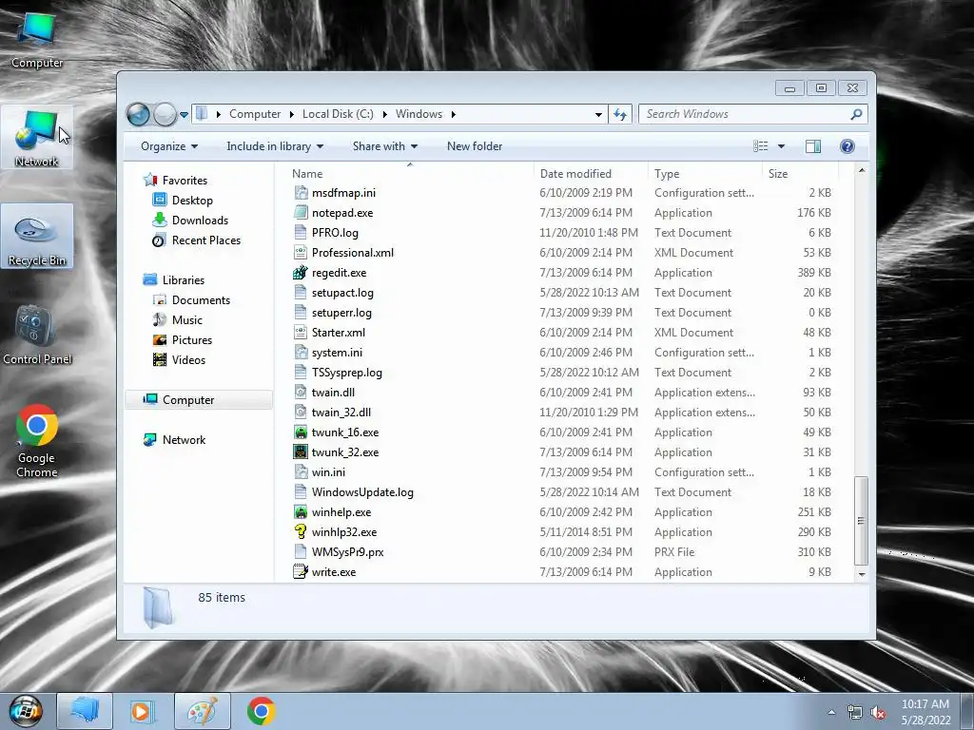Viewport: 974px width, 730px height.
Task: Select the WMSysPr9.prx file name
Action: pos(348,552)
